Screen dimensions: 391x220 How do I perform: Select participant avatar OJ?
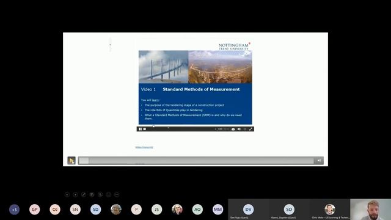(55, 210)
